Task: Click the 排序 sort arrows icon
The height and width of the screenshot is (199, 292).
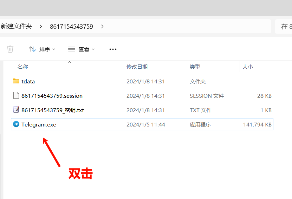Action: (x=32, y=49)
